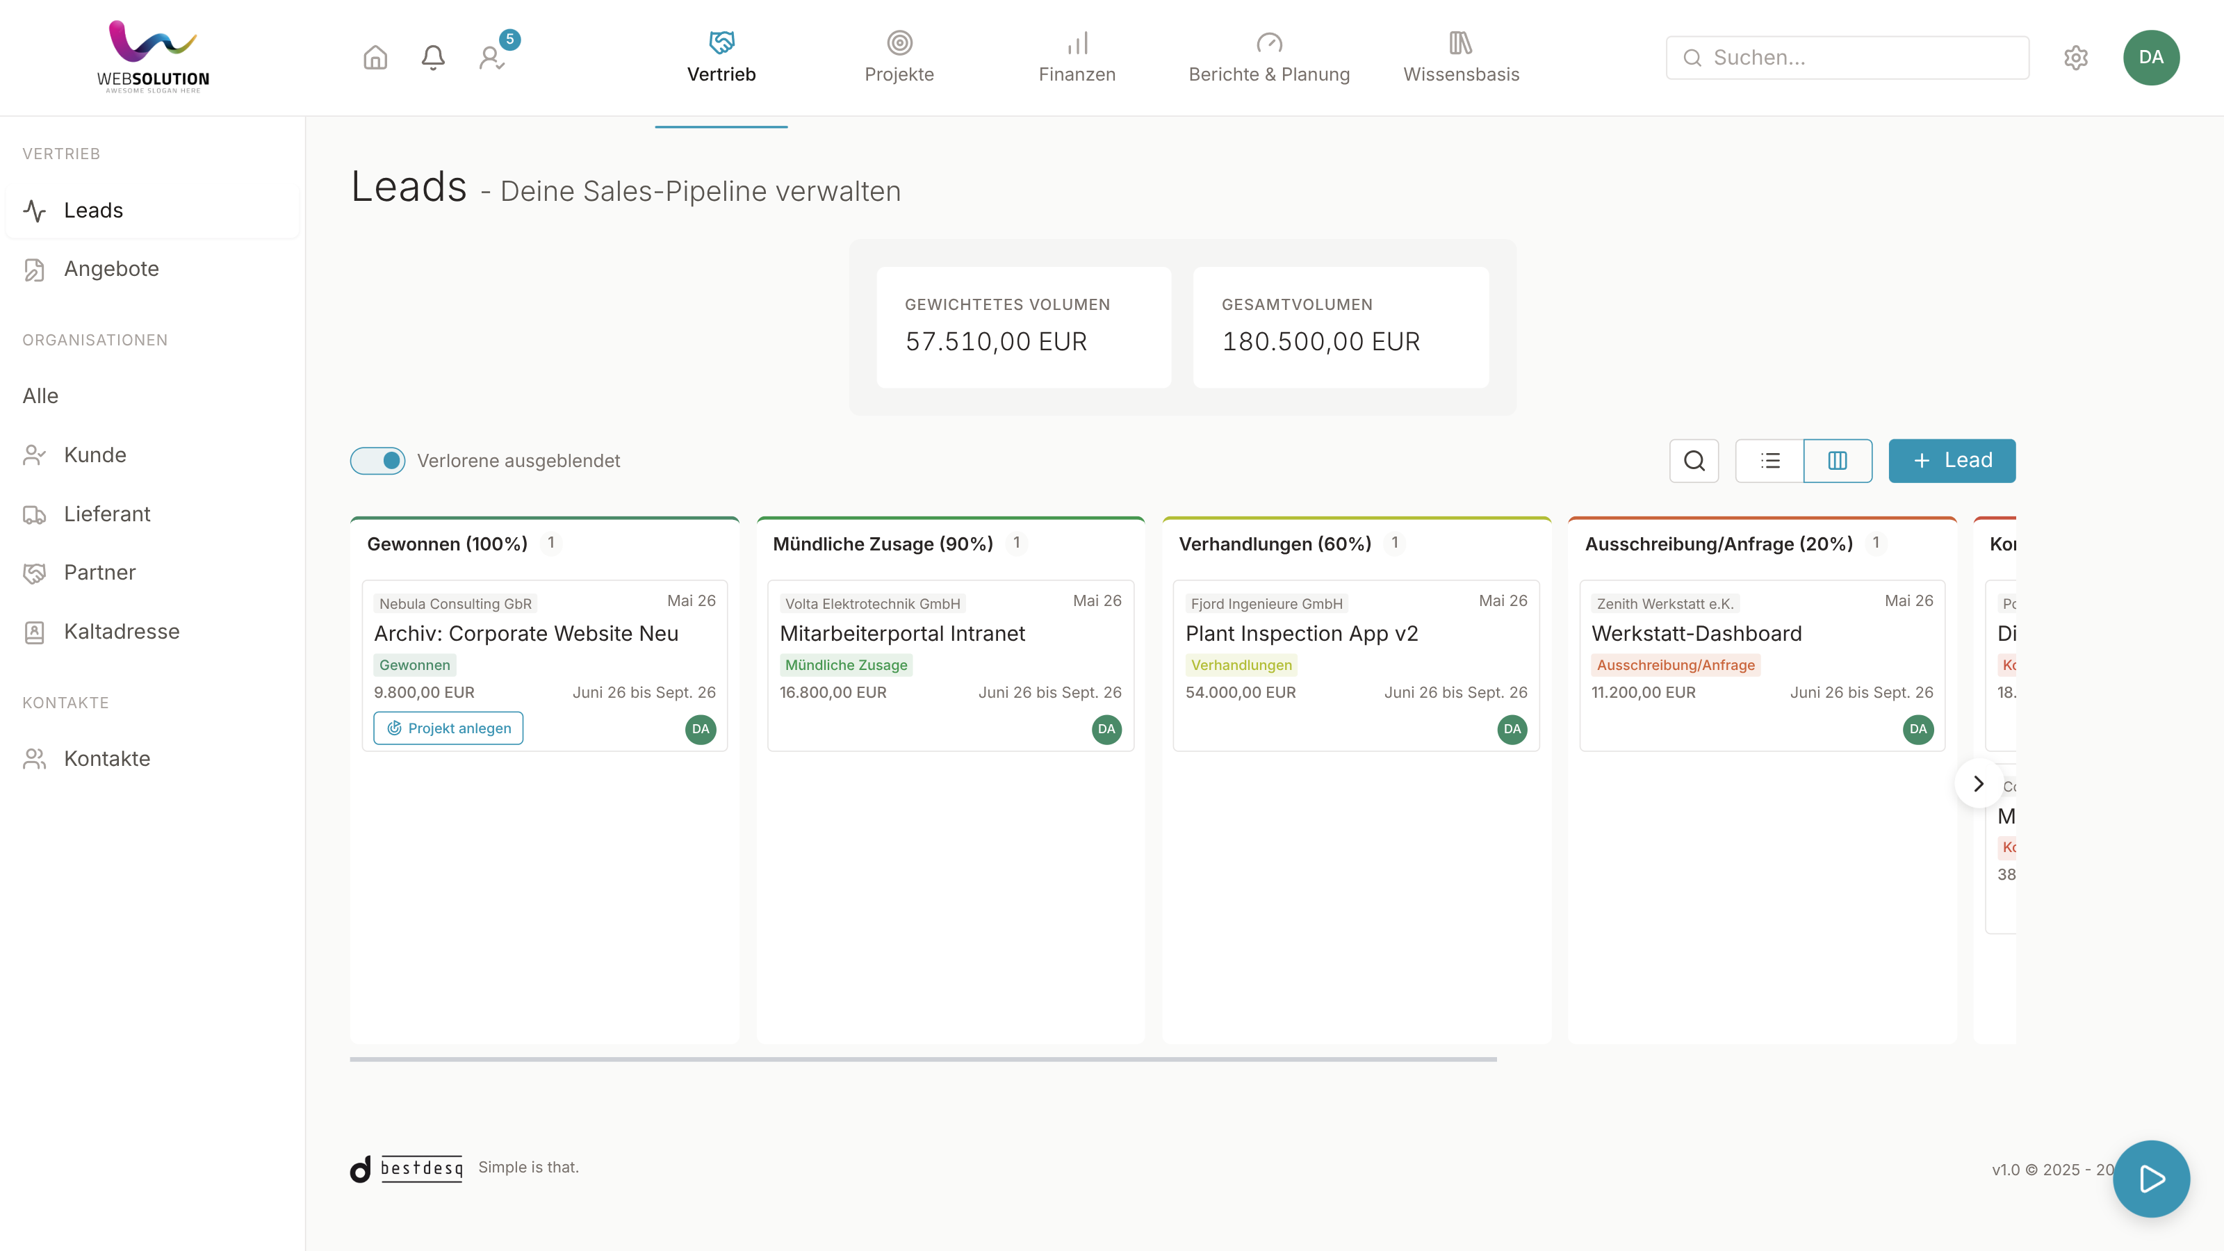Click the Kontakte people icon

[x=35, y=759]
